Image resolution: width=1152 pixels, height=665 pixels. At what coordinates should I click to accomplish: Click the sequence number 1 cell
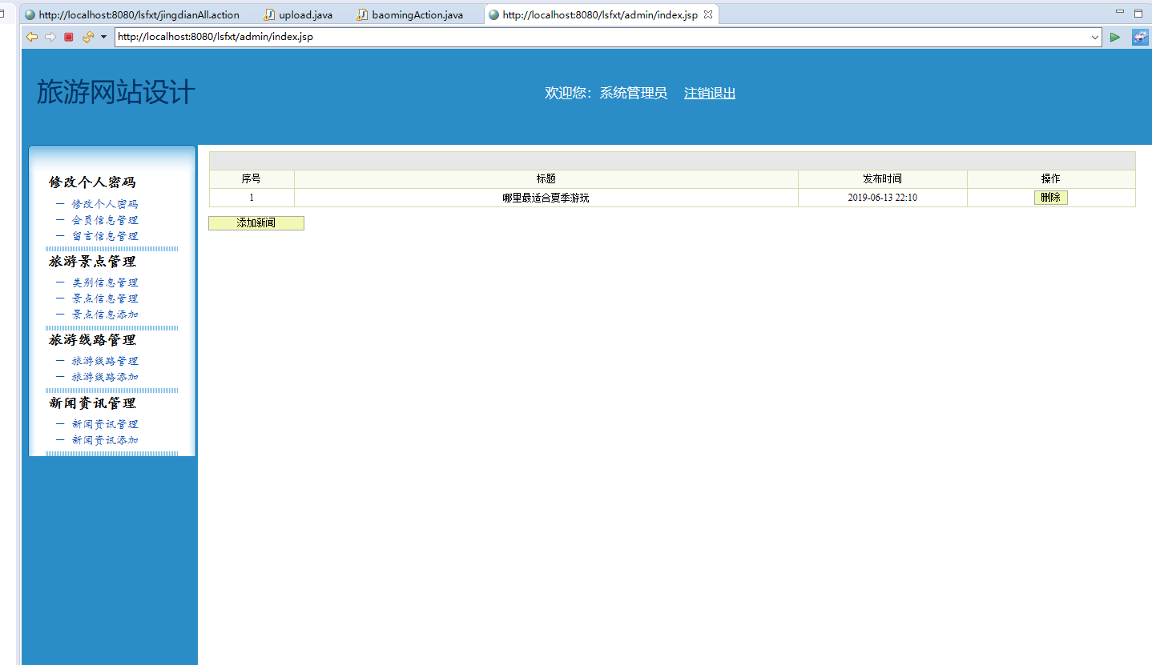[x=252, y=198]
